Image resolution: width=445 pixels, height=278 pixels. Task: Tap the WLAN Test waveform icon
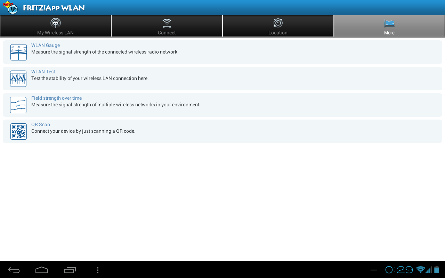18,79
